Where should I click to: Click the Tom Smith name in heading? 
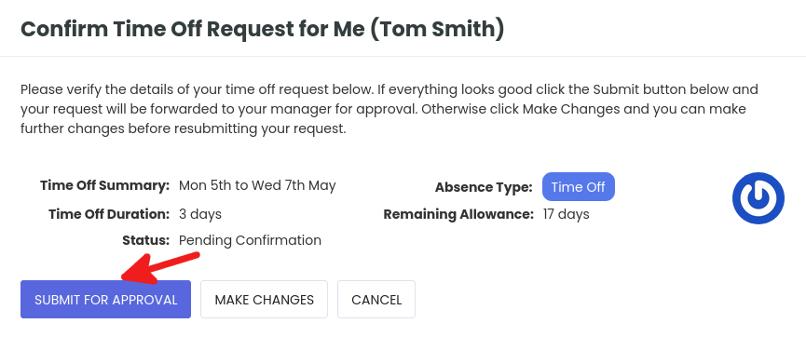click(x=437, y=29)
